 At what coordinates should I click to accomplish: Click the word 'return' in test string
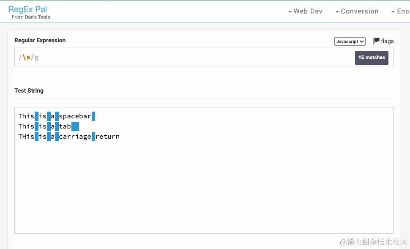tap(107, 137)
